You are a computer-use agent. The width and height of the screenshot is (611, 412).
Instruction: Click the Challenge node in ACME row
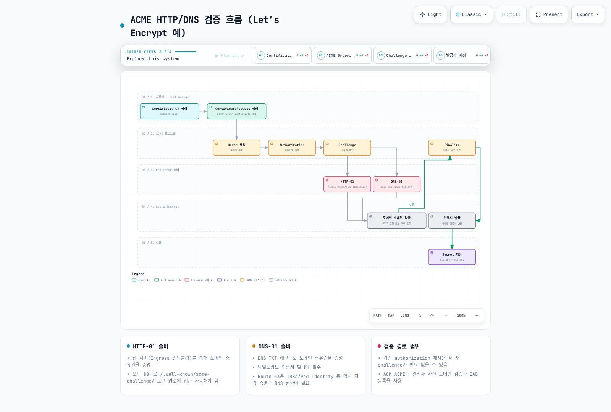(347, 148)
